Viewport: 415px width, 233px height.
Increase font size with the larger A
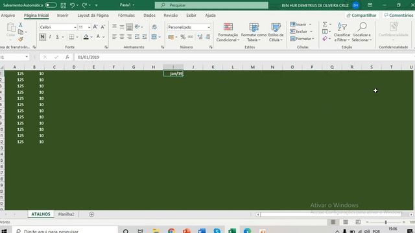coord(95,27)
